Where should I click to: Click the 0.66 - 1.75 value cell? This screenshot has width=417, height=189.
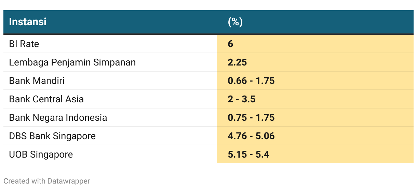(251, 81)
